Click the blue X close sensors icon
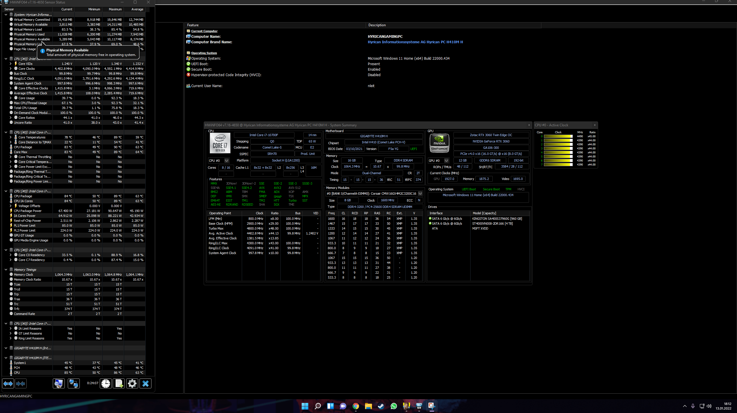The image size is (737, 413). pos(145,384)
